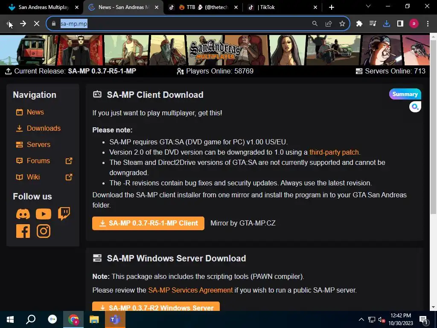Go forward in browser history
Screen dimensions: 437x328
[x=23, y=24]
